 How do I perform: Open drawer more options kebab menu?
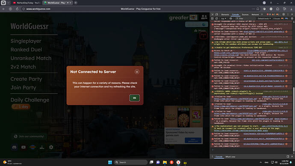[x=212, y=157]
